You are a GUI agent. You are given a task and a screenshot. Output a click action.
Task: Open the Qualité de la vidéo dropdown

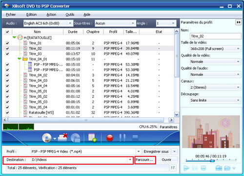click(x=238, y=62)
